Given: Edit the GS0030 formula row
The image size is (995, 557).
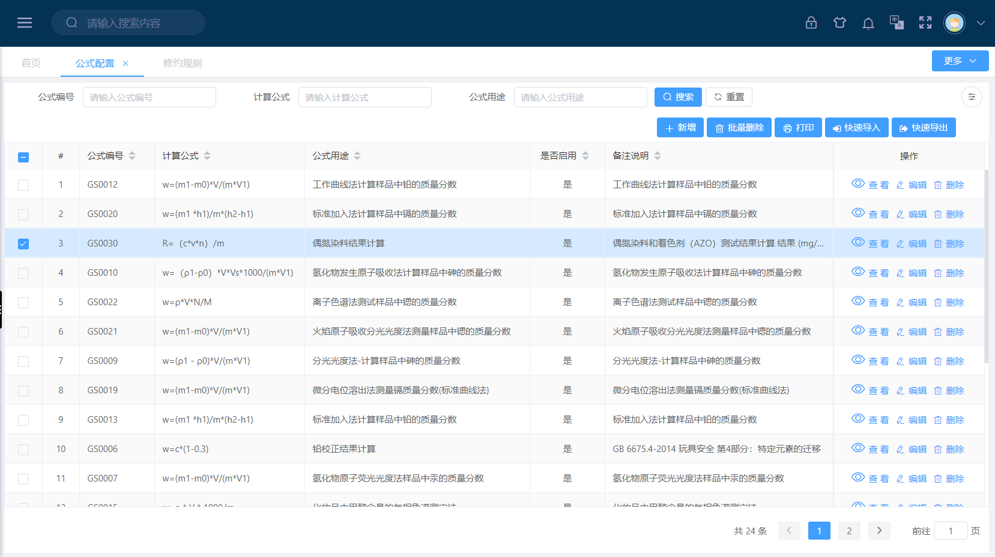Looking at the screenshot, I should (x=912, y=243).
